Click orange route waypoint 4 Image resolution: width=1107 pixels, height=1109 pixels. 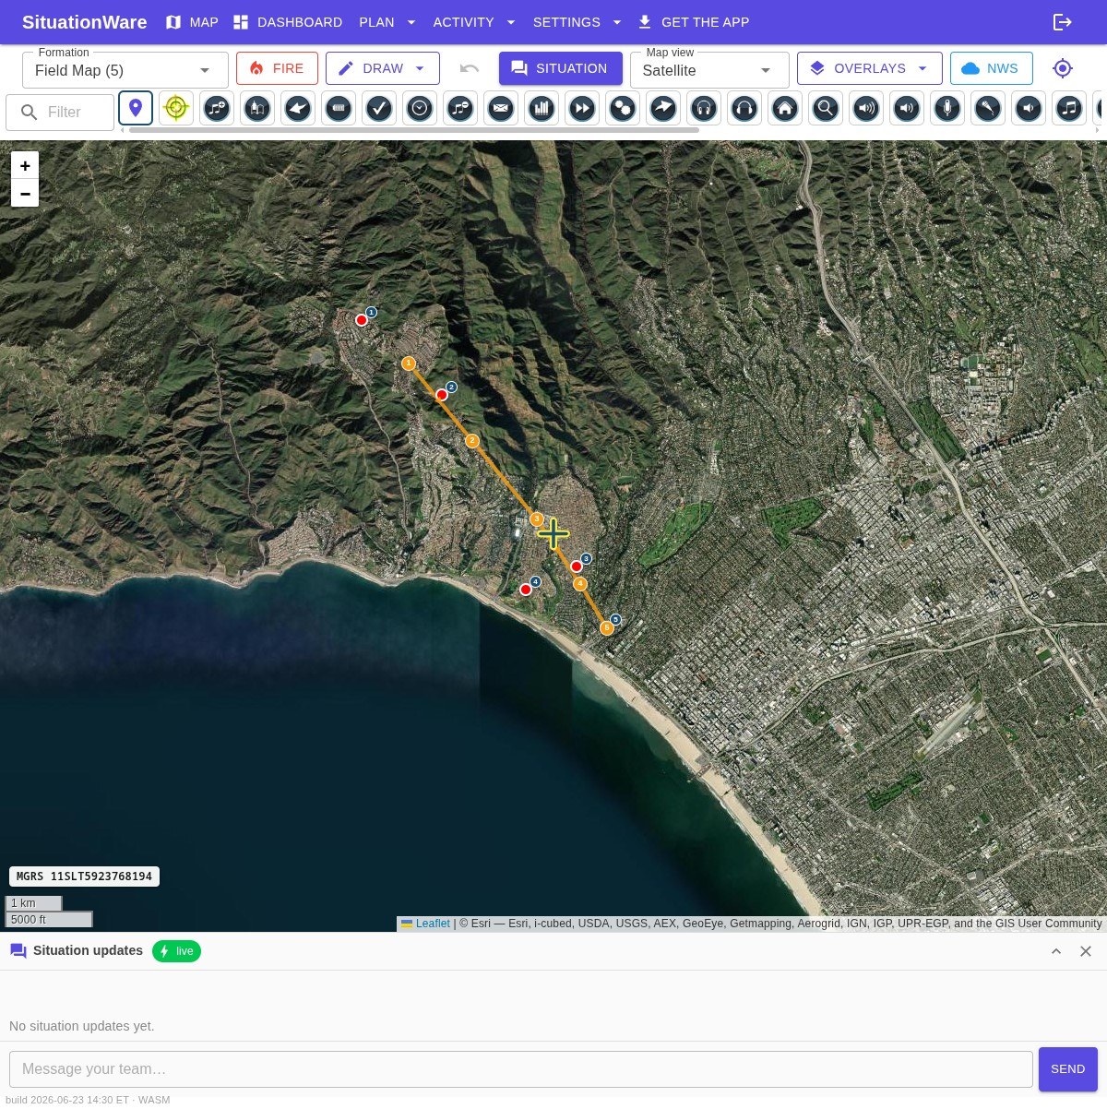pos(580,584)
